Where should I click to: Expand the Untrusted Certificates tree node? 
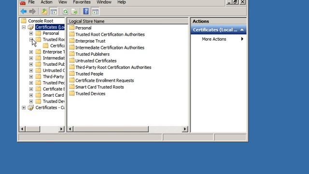(x=31, y=71)
